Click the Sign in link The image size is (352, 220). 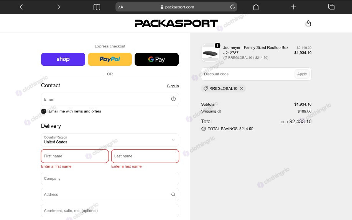(x=173, y=86)
